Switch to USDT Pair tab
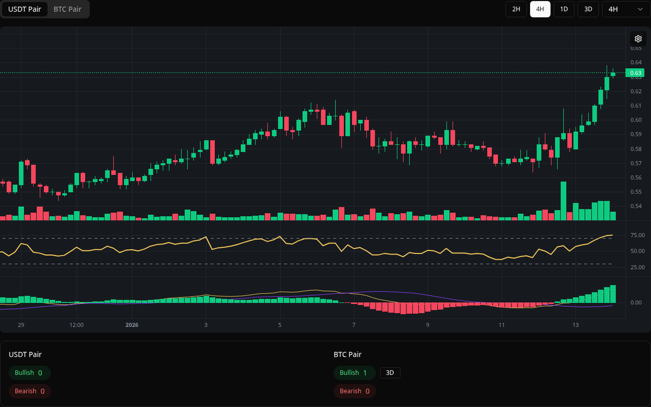651x407 pixels. coord(24,9)
